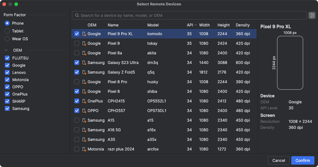This screenshot has height=167, width=318.
Task: Click the device icon for Motorola razr plus 2024
Action: [84, 149]
